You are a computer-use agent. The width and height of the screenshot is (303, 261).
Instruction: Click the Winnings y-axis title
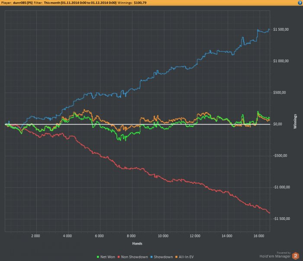click(x=295, y=122)
